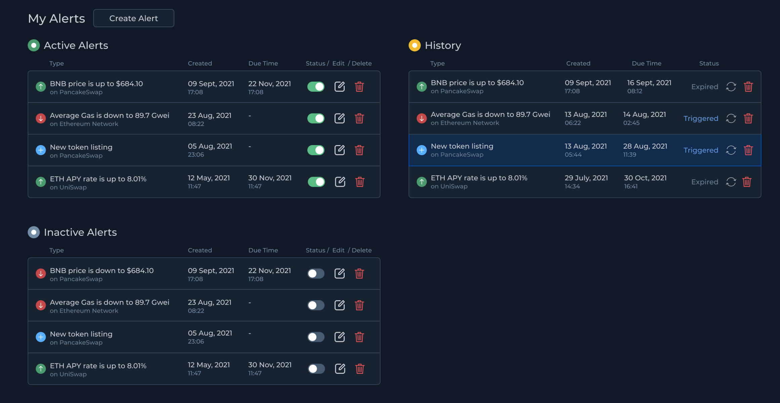Click the Triggered status of History New token listing
Image resolution: width=780 pixels, height=403 pixels.
click(x=701, y=150)
